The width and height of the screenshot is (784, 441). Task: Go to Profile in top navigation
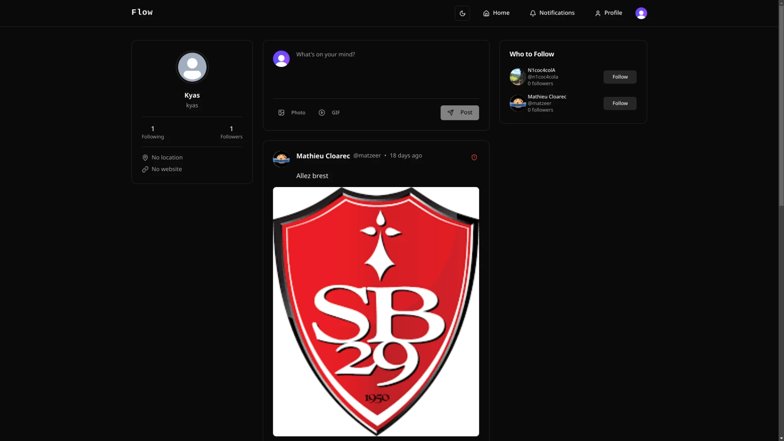tap(608, 13)
